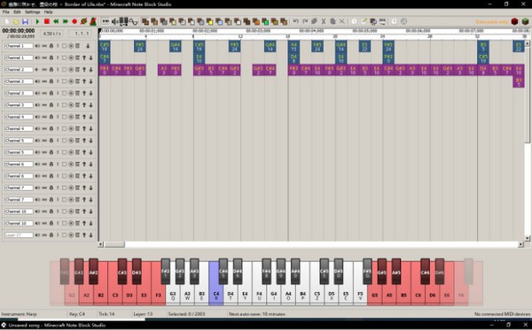Screen dimensions: 532x330
Task: Click the grass block export icon
Action: pos(525,21)
